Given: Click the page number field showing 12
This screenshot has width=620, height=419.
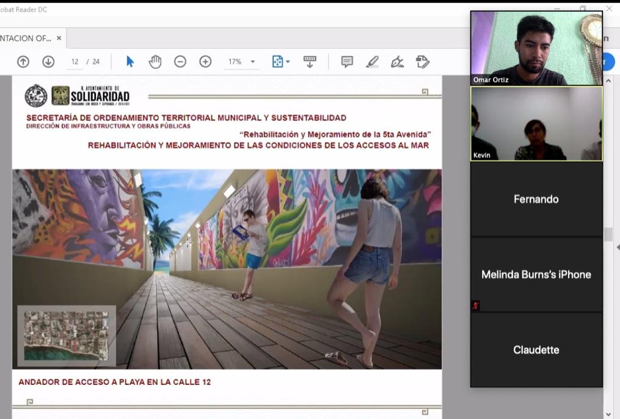Looking at the screenshot, I should pyautogui.click(x=75, y=62).
